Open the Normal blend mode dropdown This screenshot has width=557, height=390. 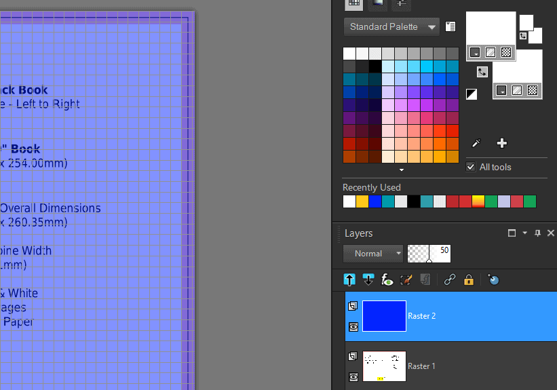[x=373, y=254]
